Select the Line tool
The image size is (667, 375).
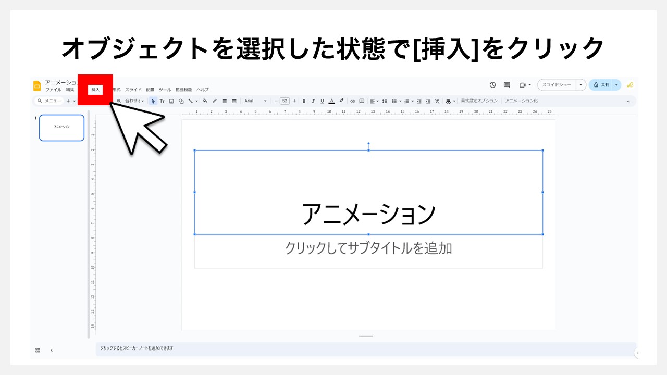click(190, 101)
